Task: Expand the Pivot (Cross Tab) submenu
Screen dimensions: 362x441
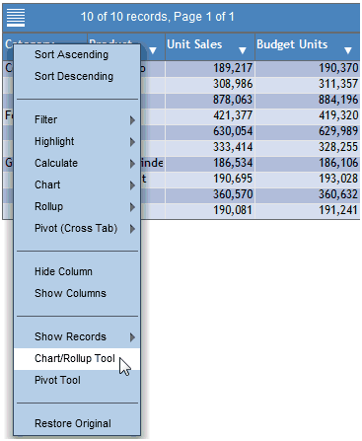Action: (77, 228)
